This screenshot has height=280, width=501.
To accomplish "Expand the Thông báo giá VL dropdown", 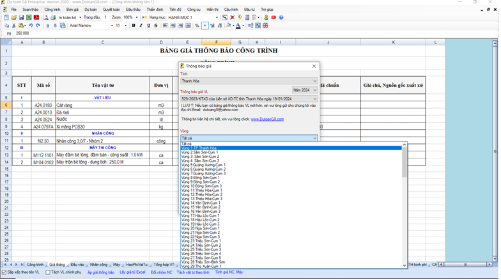I will [249, 100].
